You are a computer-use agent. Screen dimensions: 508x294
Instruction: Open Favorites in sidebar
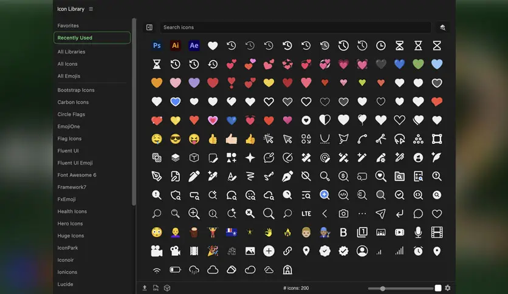[x=68, y=26]
